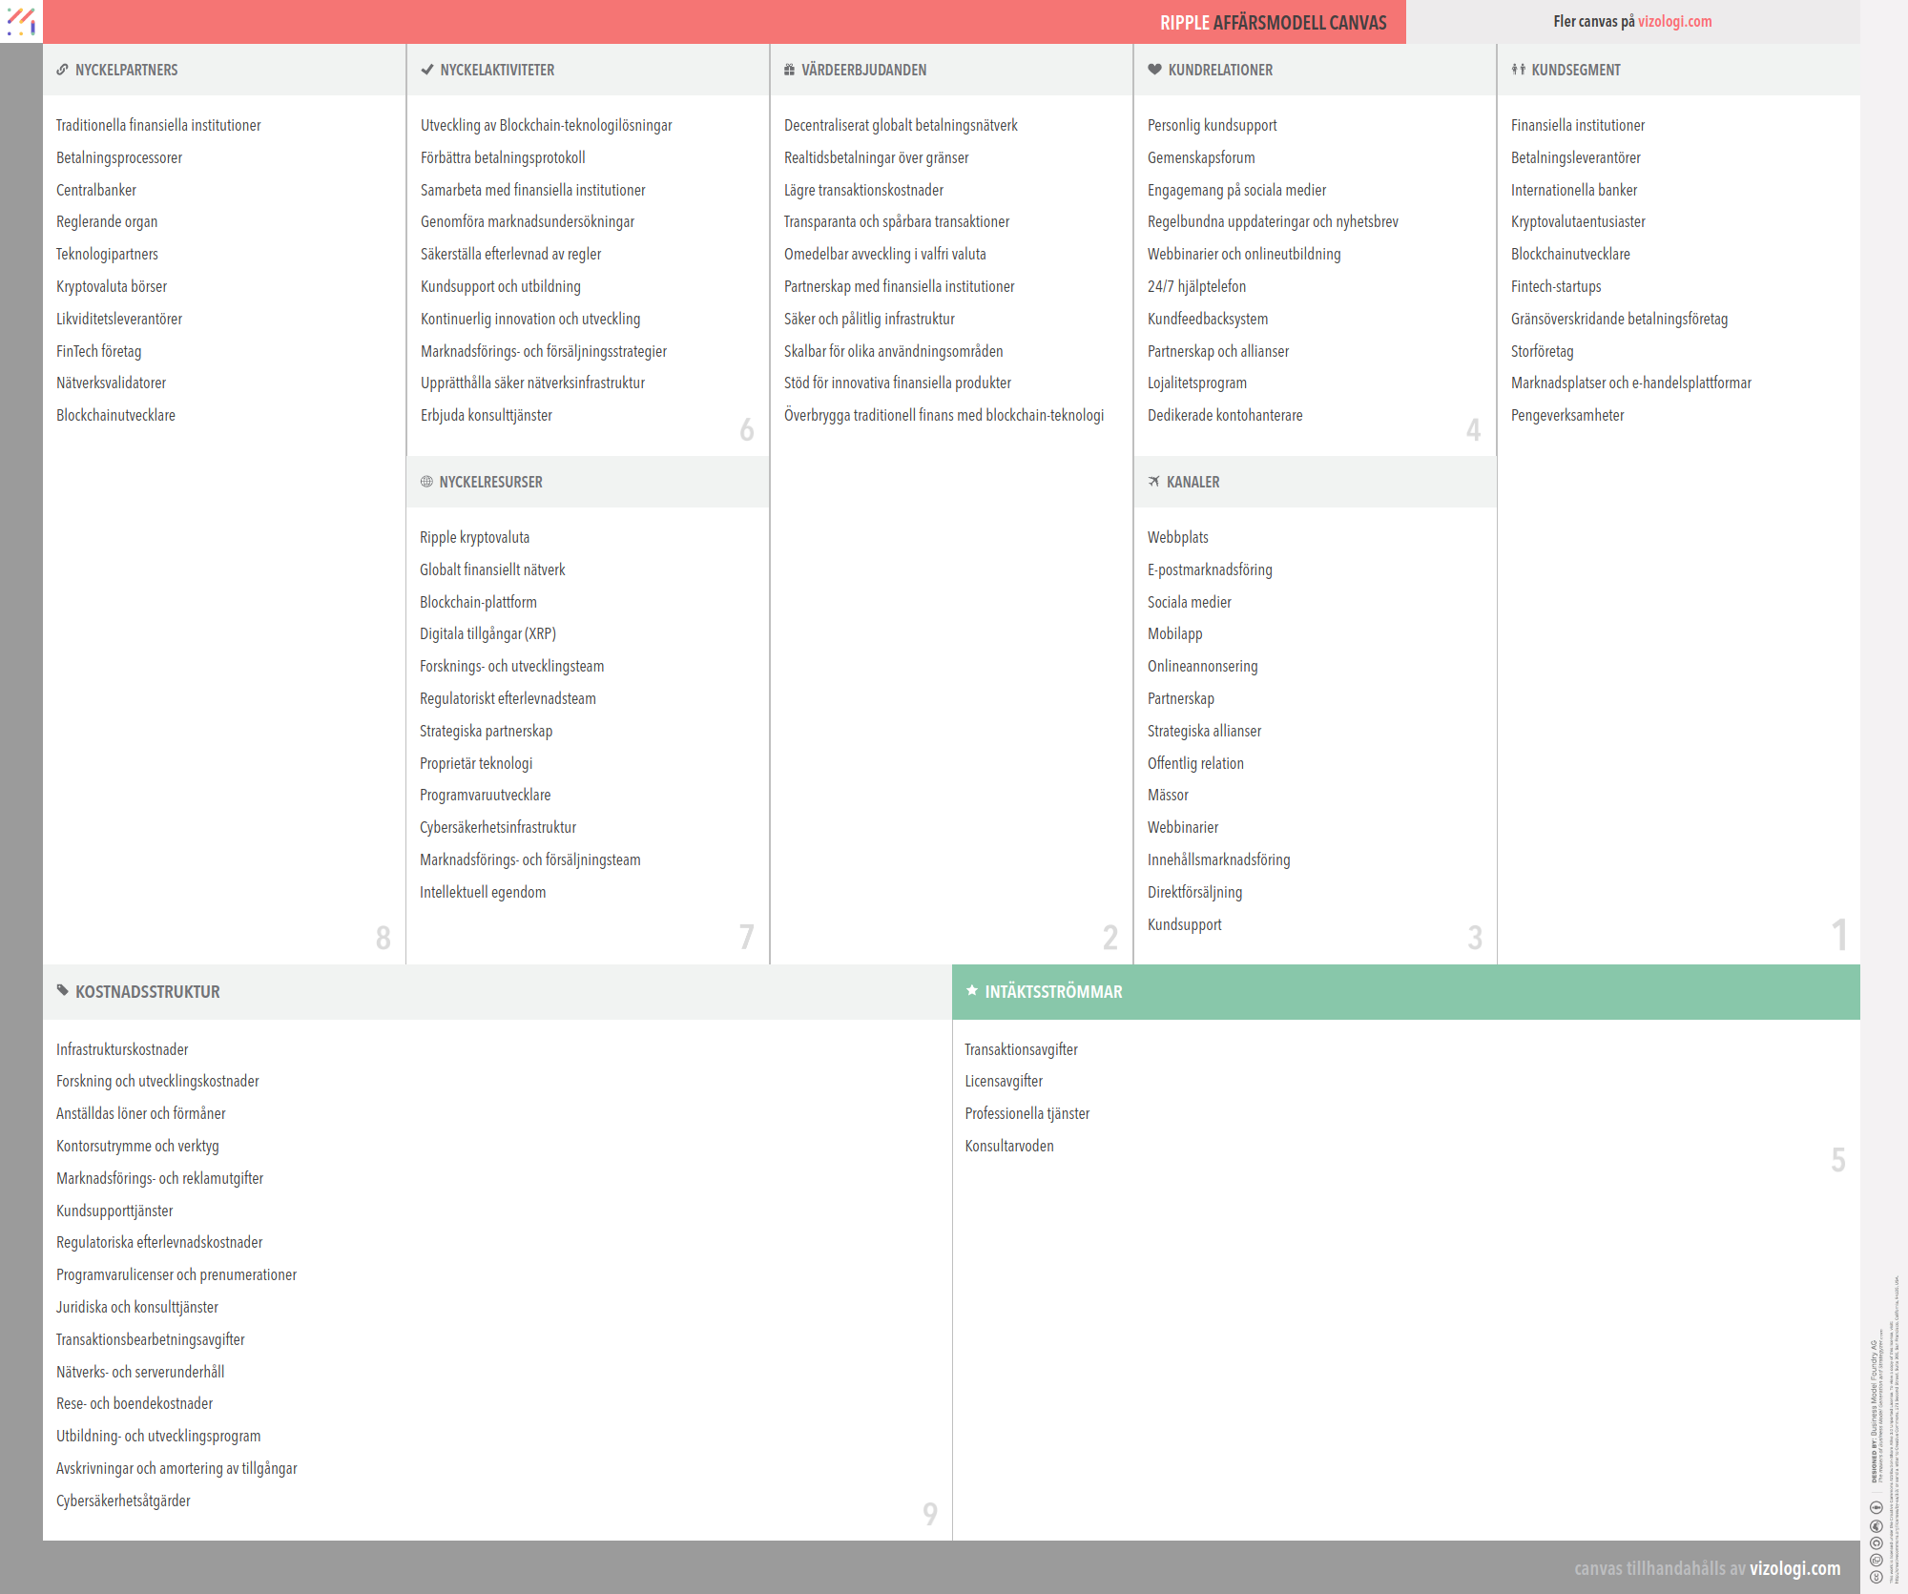1908x1594 pixels.
Task: Click the Nyckelaktiviteter checkmark icon
Action: point(427,70)
